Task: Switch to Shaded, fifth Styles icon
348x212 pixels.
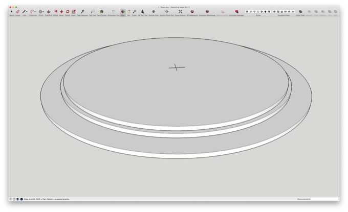Action: (x=262, y=12)
